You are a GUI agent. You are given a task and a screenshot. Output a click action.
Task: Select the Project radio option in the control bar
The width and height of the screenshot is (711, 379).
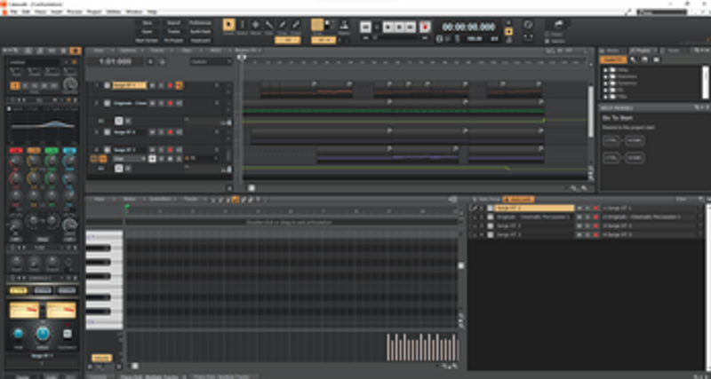click(x=547, y=35)
